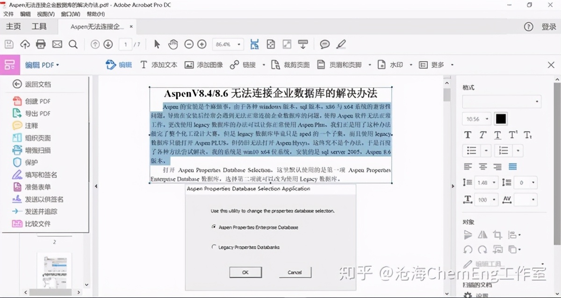
Task: Switch to 主页 home tab
Action: 14,27
